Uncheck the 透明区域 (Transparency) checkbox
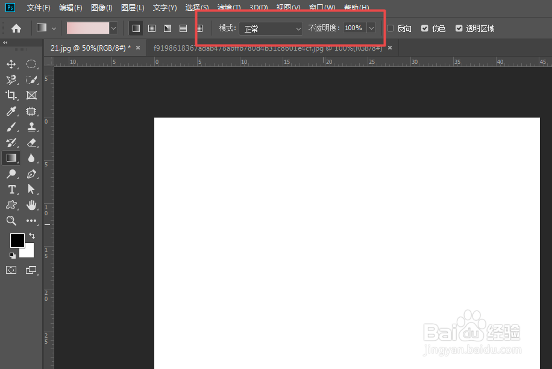The height and width of the screenshot is (369, 552). click(x=459, y=28)
